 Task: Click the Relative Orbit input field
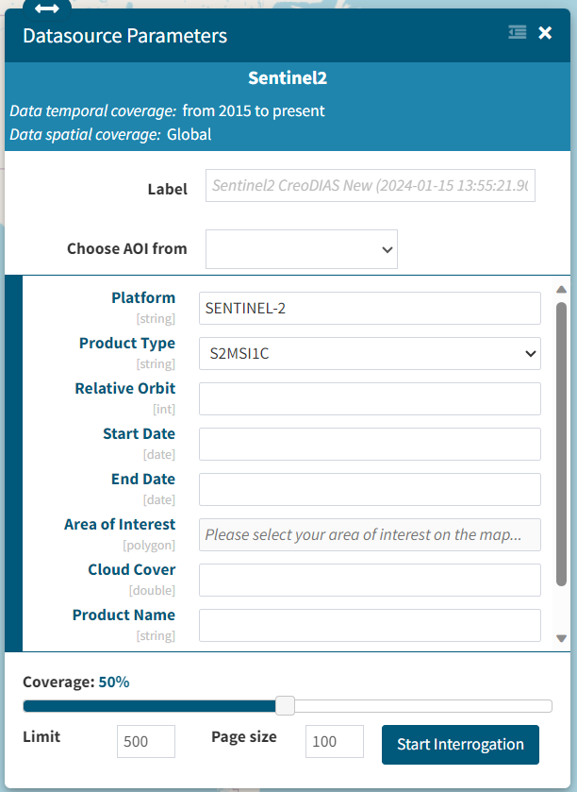click(370, 398)
